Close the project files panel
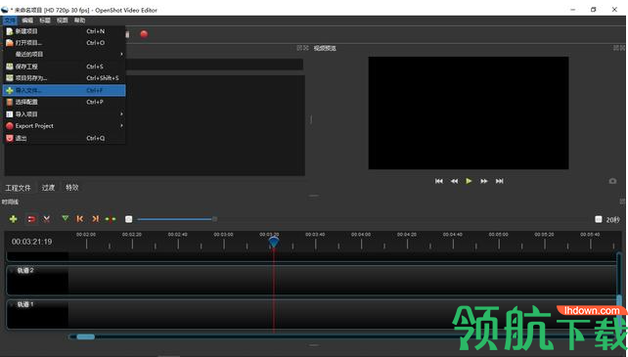The height and width of the screenshot is (357, 628). 306,48
